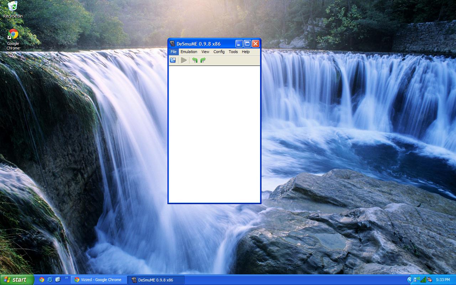This screenshot has width=456, height=285.
Task: Click the 5:33 PM taskbar clock
Action: coord(442,280)
